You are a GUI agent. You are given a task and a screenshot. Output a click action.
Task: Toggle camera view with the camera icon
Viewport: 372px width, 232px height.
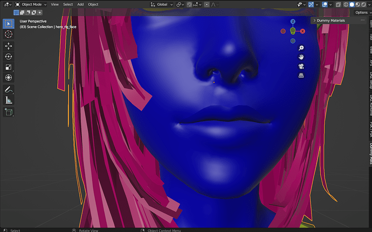(301, 66)
